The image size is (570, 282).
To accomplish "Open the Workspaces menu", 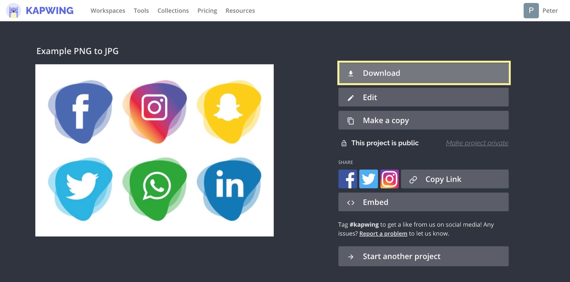I will point(108,11).
